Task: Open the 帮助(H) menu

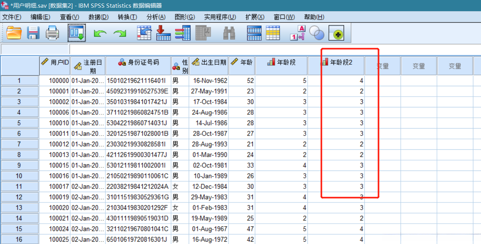Action: tap(314, 17)
